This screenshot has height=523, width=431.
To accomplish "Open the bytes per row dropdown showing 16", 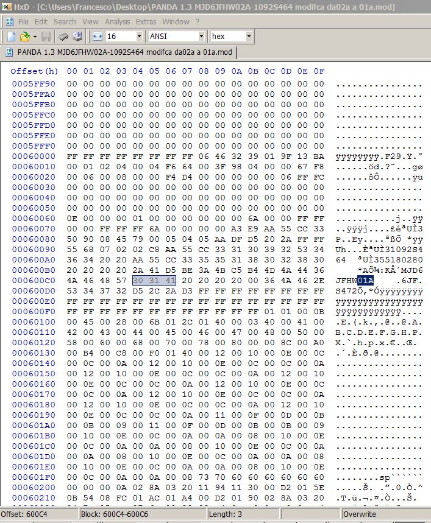I will (x=139, y=37).
